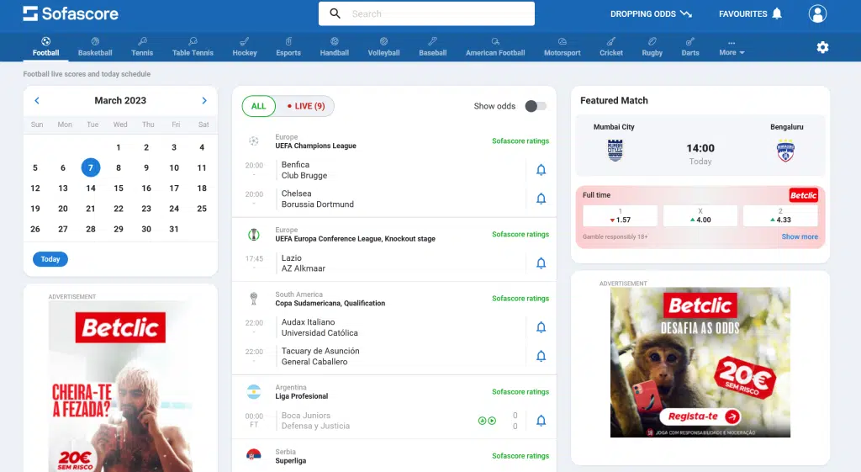This screenshot has height=472, width=861.
Task: Go to next month in calendar
Action: click(204, 101)
